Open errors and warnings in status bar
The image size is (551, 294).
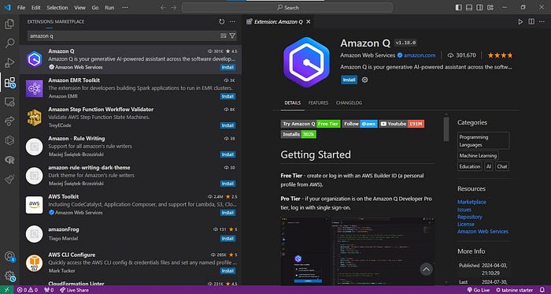(x=28, y=290)
